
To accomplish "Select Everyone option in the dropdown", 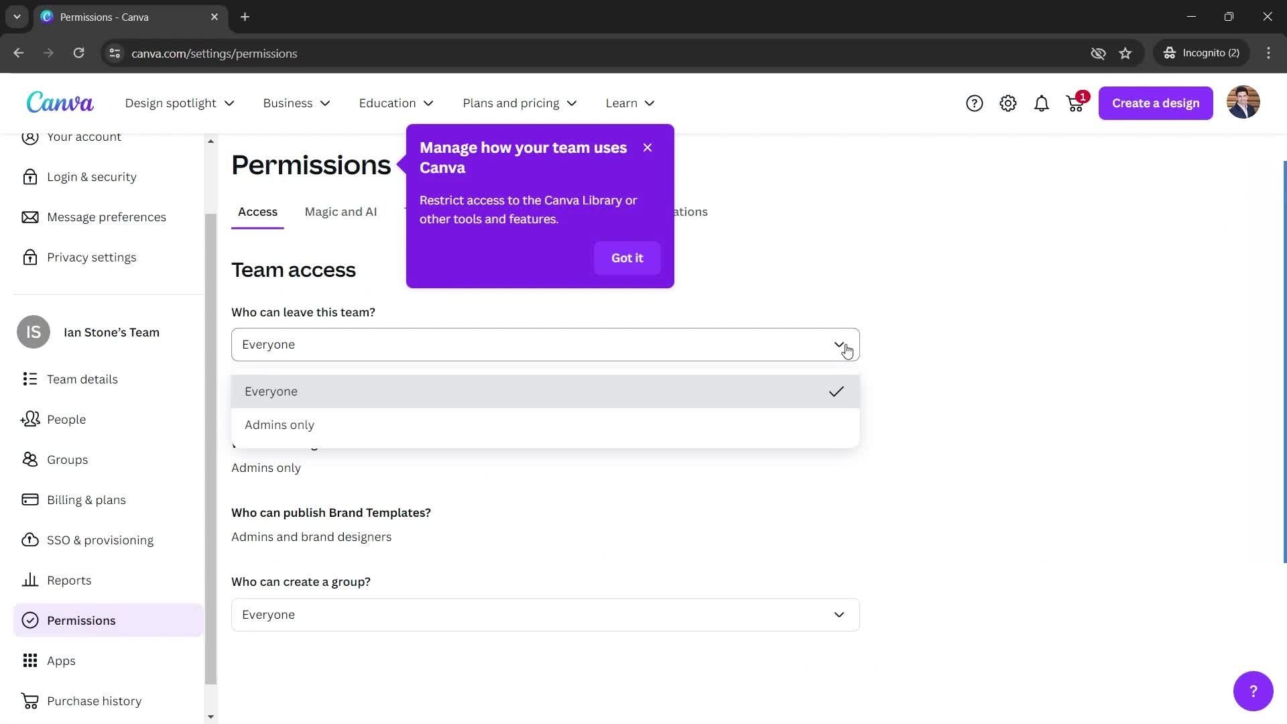I will tap(544, 391).
